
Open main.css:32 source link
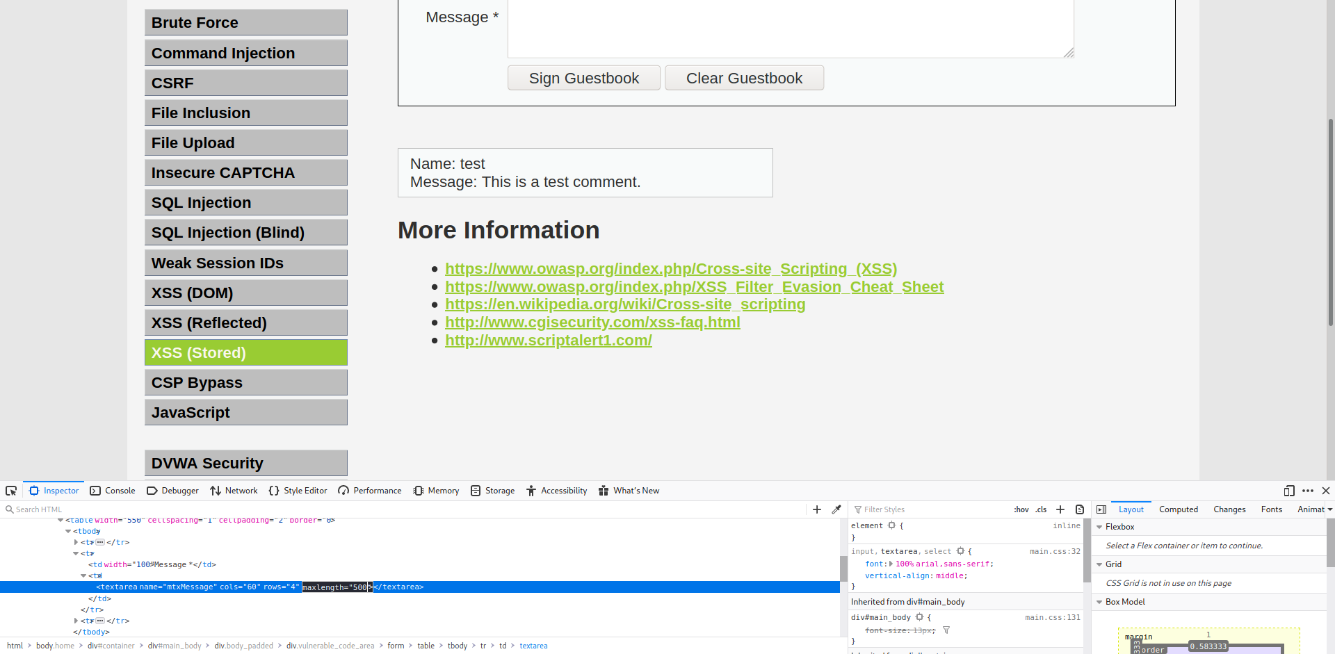(1055, 551)
